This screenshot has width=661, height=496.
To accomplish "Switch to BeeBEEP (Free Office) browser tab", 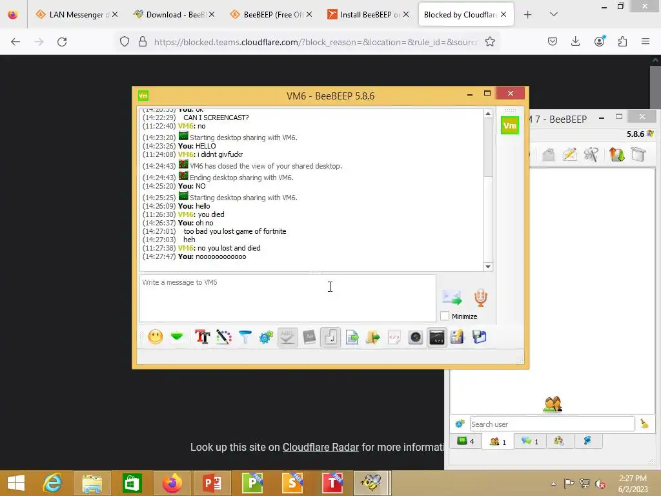I will [x=271, y=15].
